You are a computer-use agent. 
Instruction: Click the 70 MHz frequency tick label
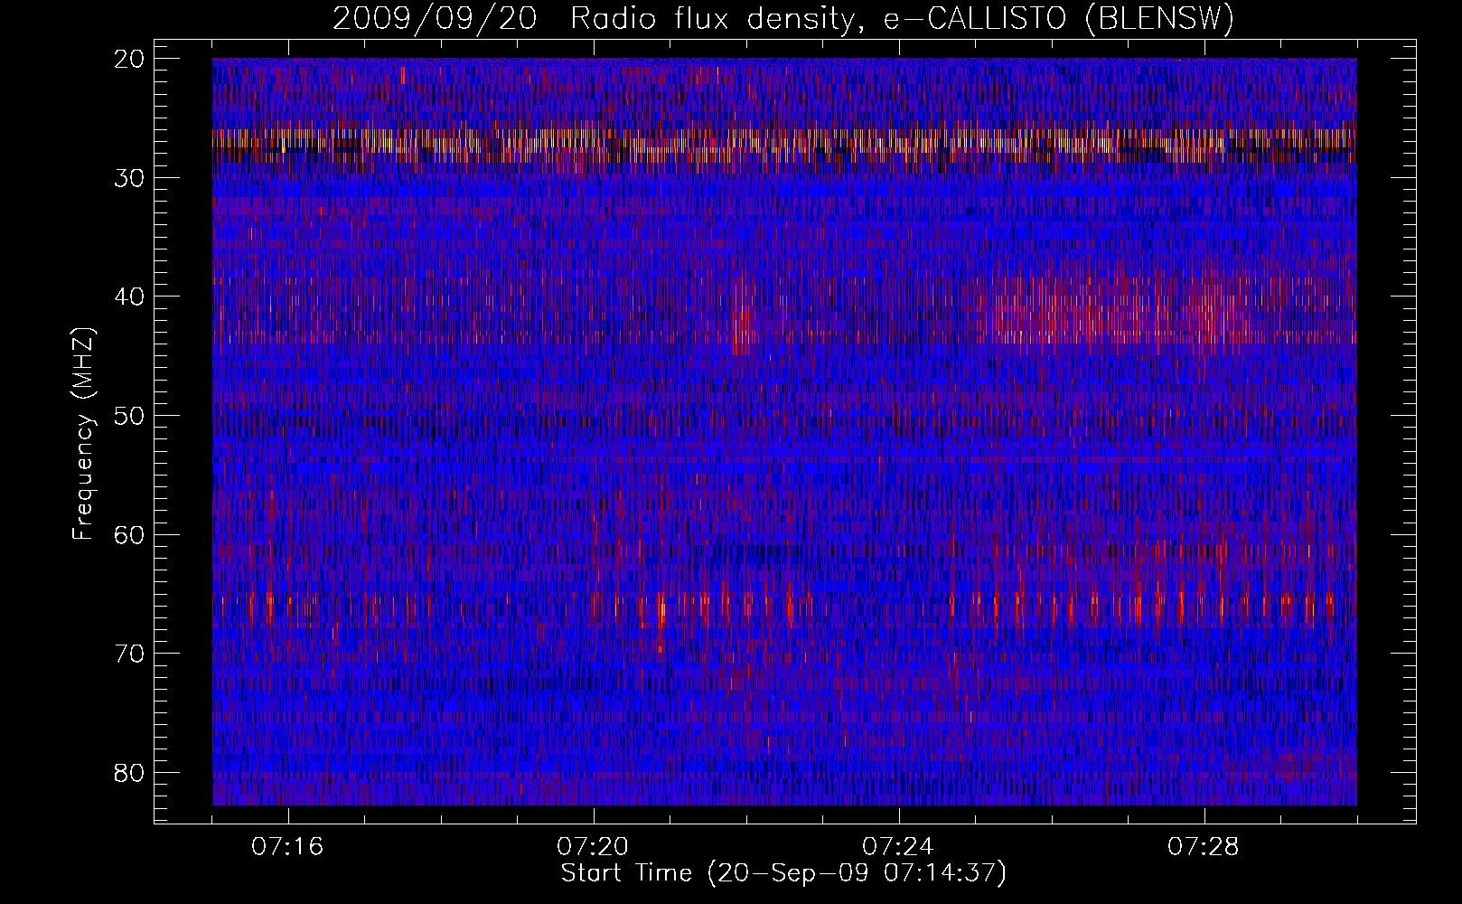pyautogui.click(x=130, y=654)
